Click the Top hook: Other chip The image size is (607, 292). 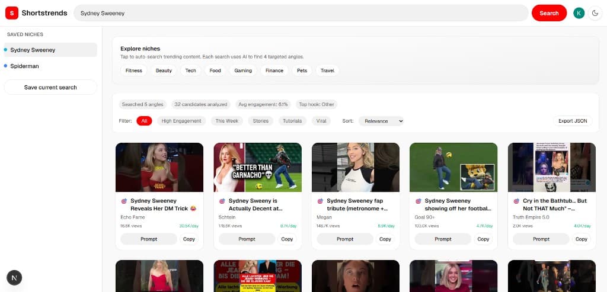(x=317, y=104)
